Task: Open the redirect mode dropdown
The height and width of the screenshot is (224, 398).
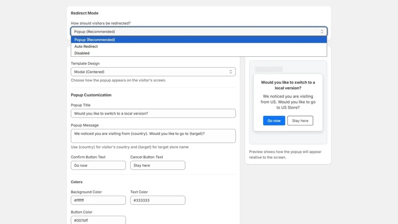Action: click(x=199, y=31)
